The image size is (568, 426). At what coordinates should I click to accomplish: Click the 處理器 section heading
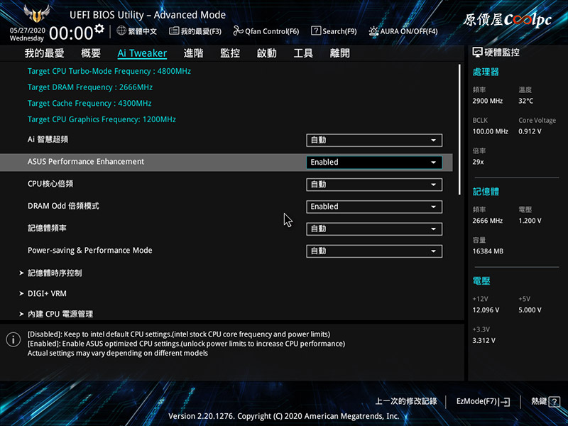[486, 72]
